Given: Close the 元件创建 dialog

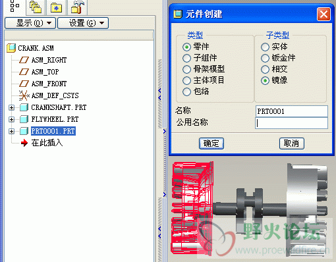Looking at the screenshot, I should coord(323,14).
